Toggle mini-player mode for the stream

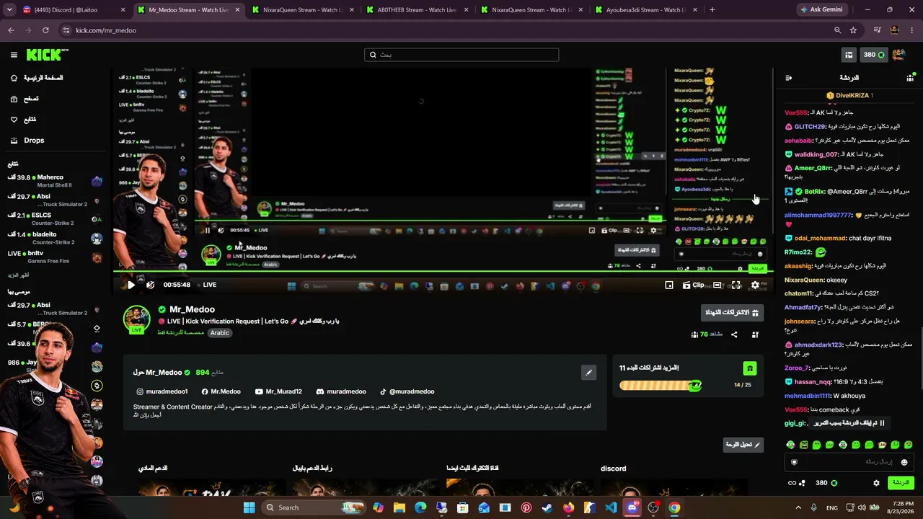669,285
